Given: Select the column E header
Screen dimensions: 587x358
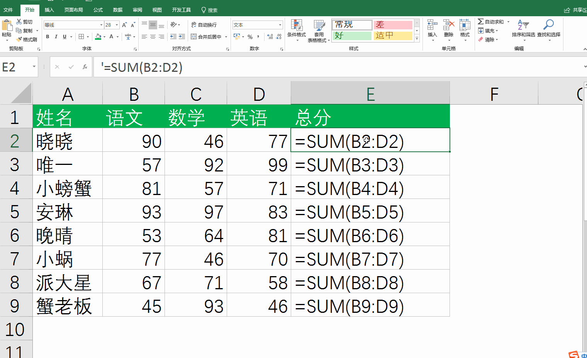Looking at the screenshot, I should [x=370, y=93].
